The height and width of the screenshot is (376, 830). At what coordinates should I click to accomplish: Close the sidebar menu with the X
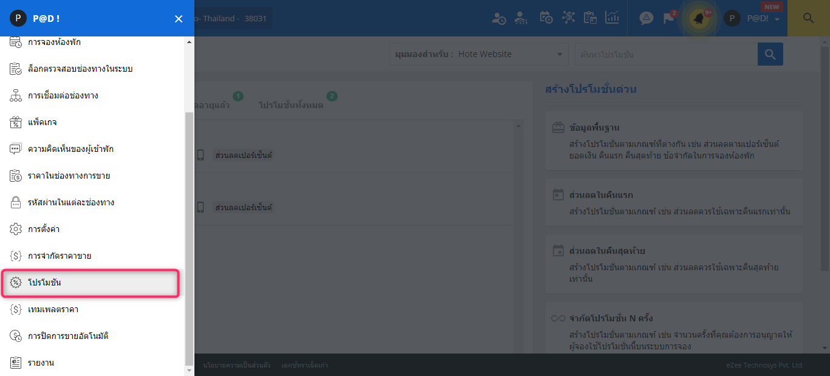(179, 19)
